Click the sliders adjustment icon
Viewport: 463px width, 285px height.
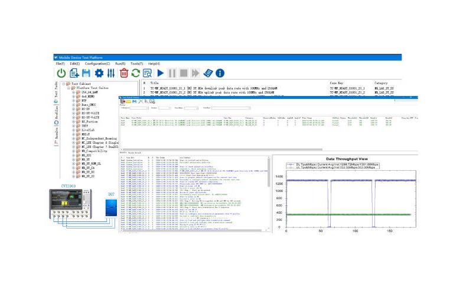pyautogui.click(x=110, y=73)
